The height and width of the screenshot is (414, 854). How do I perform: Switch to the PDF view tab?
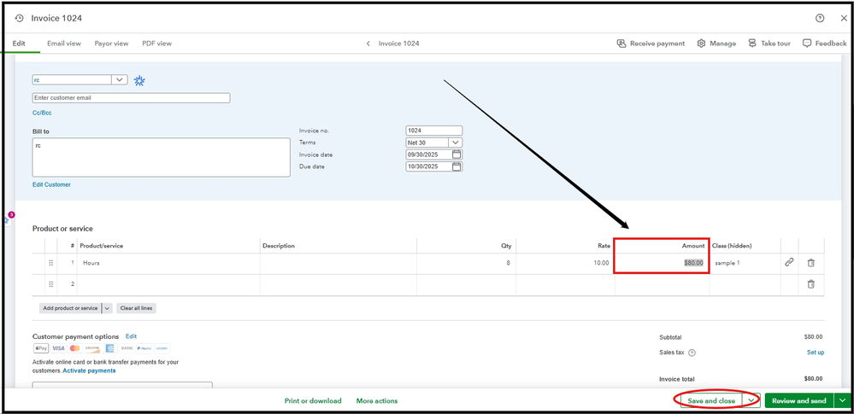[x=156, y=44]
